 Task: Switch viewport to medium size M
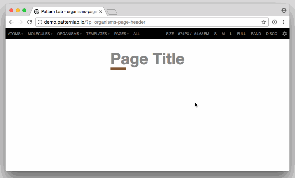pos(223,34)
